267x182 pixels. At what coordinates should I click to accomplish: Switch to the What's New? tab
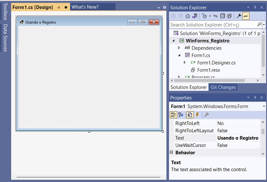[85, 7]
